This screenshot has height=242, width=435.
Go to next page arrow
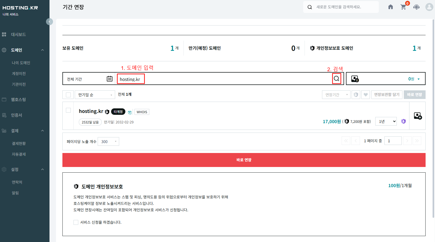[x=407, y=141]
